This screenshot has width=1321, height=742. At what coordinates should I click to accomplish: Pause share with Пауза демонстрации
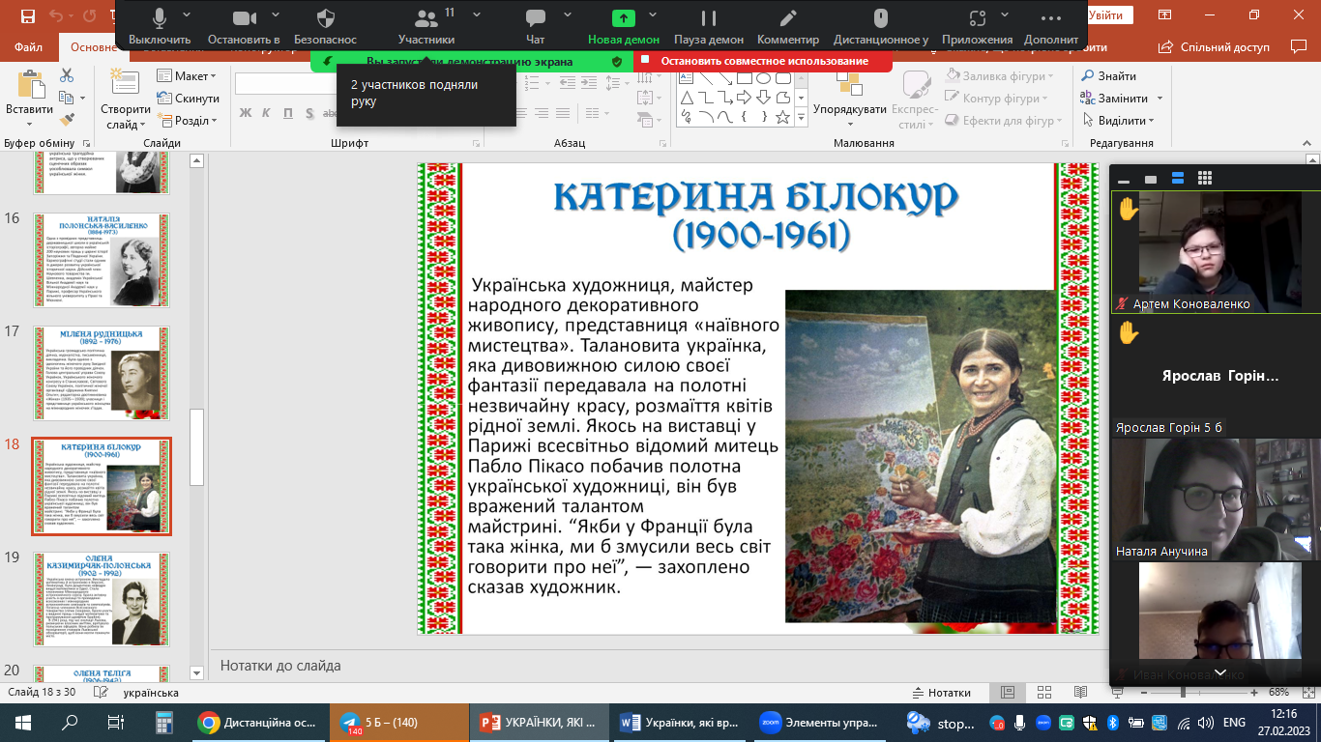[x=709, y=26]
